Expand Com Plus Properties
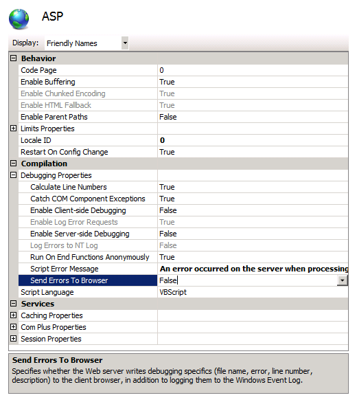 pyautogui.click(x=13, y=327)
